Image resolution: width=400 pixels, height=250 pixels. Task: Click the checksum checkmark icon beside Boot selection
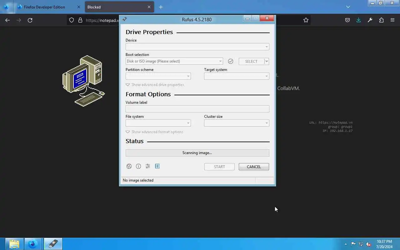pos(231,61)
